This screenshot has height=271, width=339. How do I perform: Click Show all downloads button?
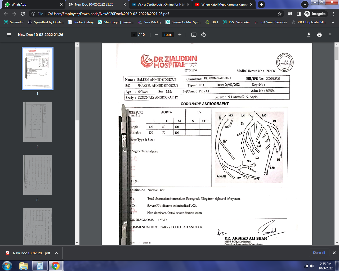pos(319,253)
